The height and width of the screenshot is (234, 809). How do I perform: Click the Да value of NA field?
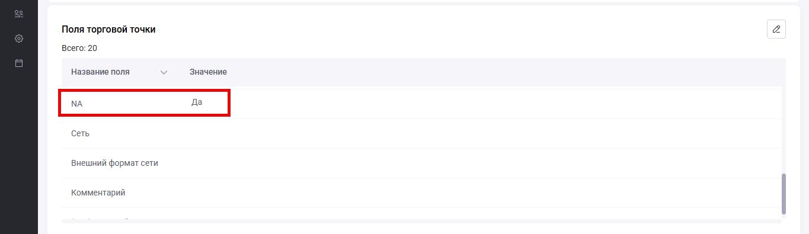click(197, 102)
